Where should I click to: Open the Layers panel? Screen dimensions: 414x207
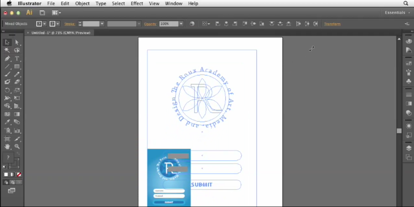[x=408, y=148]
